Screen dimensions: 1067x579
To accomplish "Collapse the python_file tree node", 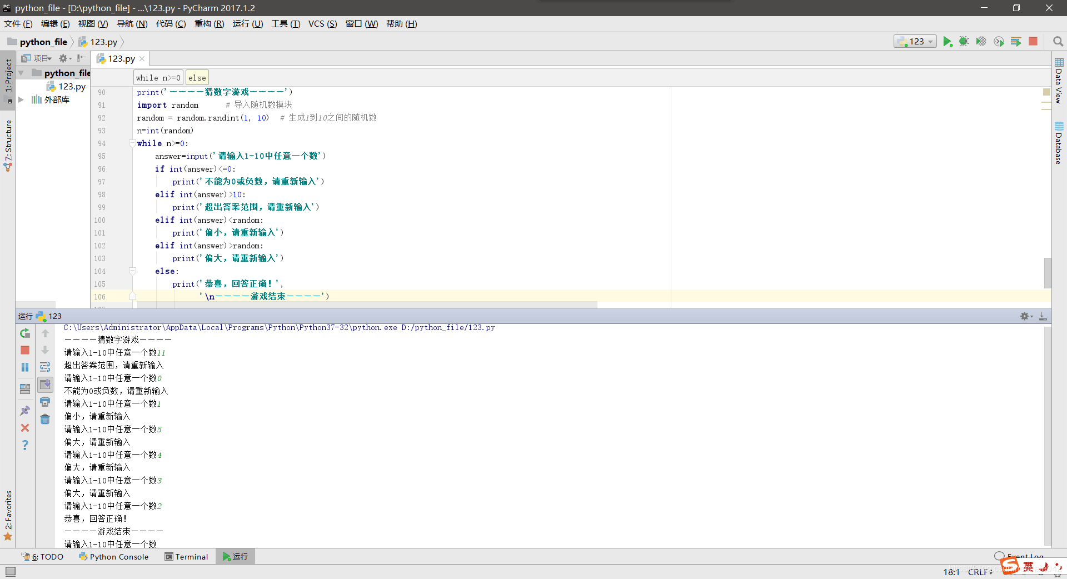I will point(21,73).
